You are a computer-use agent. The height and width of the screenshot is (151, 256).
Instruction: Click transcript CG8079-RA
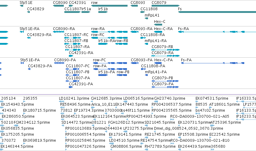tap(162, 53)
